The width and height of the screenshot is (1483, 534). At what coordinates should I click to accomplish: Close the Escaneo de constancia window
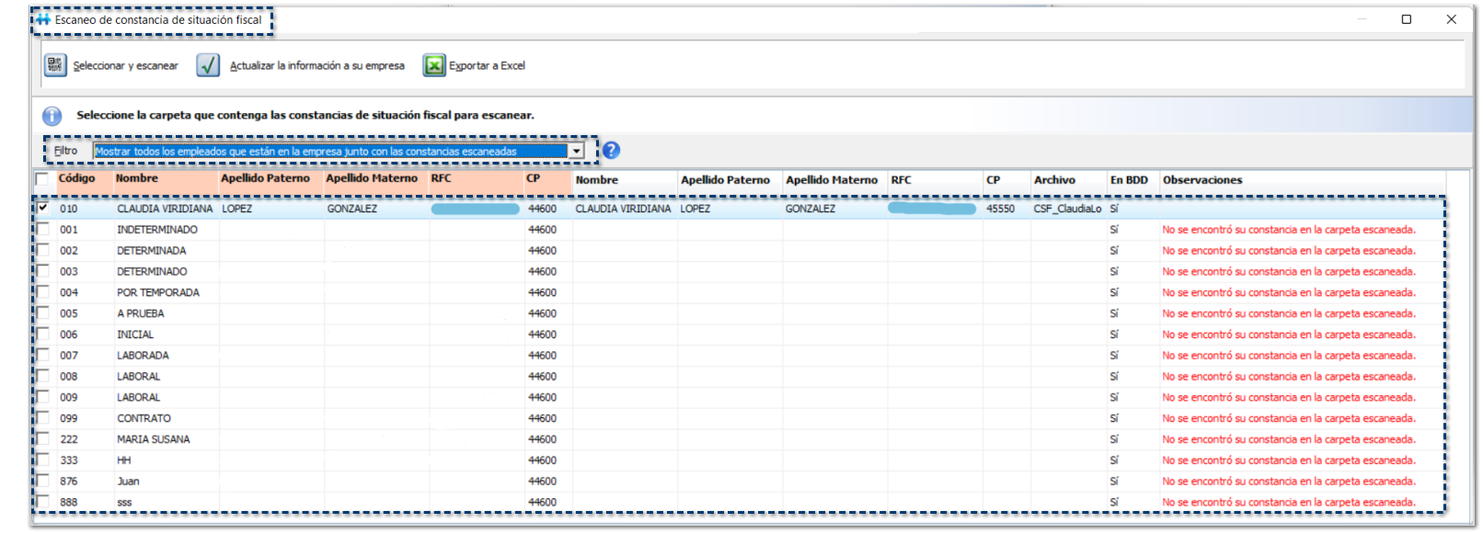point(1451,19)
